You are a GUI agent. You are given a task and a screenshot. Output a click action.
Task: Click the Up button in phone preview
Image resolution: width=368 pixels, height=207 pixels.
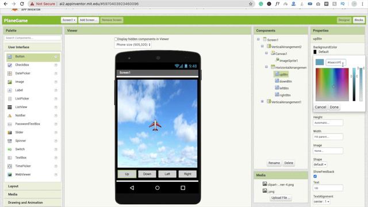127,174
